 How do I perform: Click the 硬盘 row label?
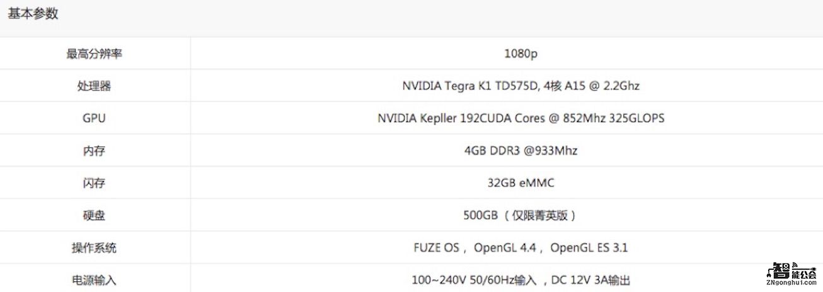95,216
